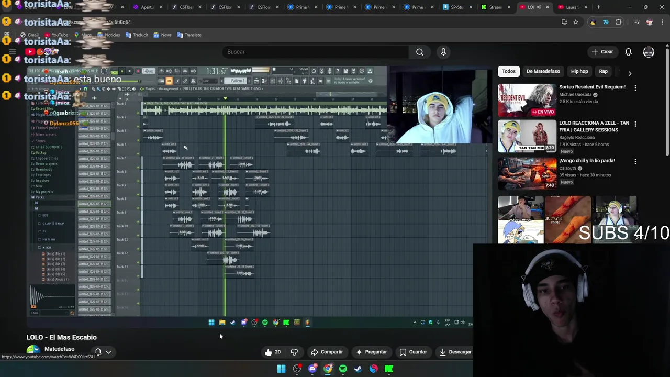Image resolution: width=670 pixels, height=377 pixels.
Task: Open the Noticias bookmark
Action: (x=108, y=35)
